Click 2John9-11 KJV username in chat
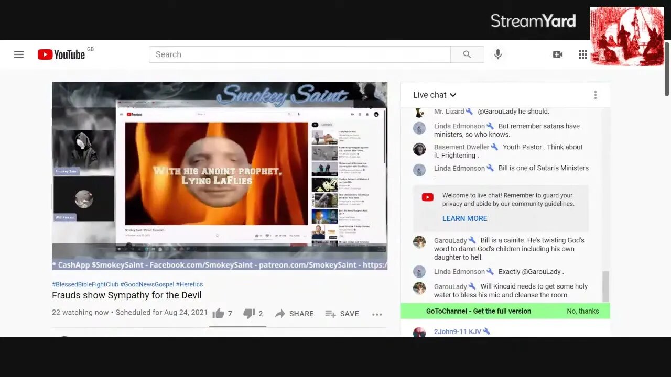Viewport: 671px width, 377px height. [x=458, y=331]
